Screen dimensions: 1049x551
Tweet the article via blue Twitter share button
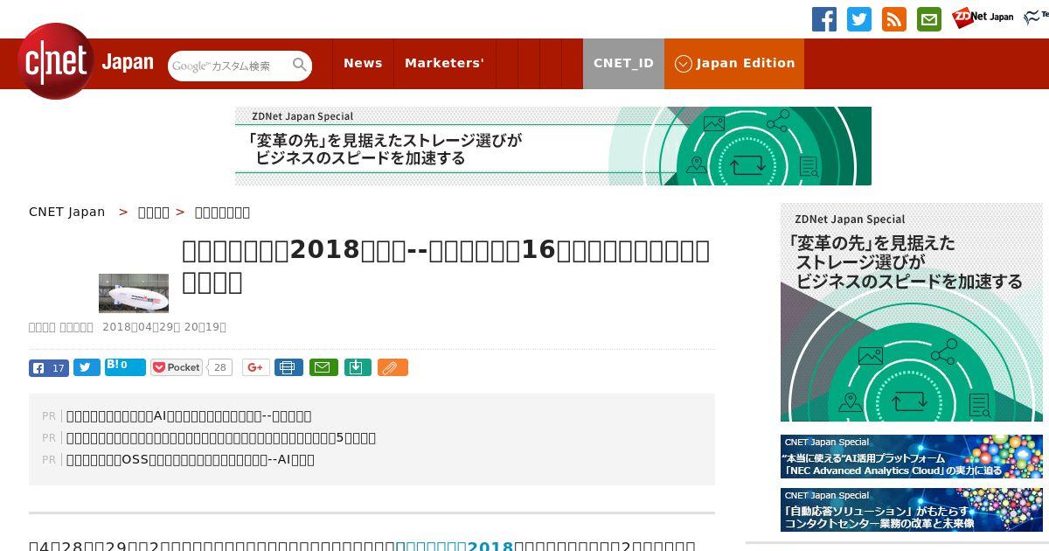pyautogui.click(x=87, y=367)
